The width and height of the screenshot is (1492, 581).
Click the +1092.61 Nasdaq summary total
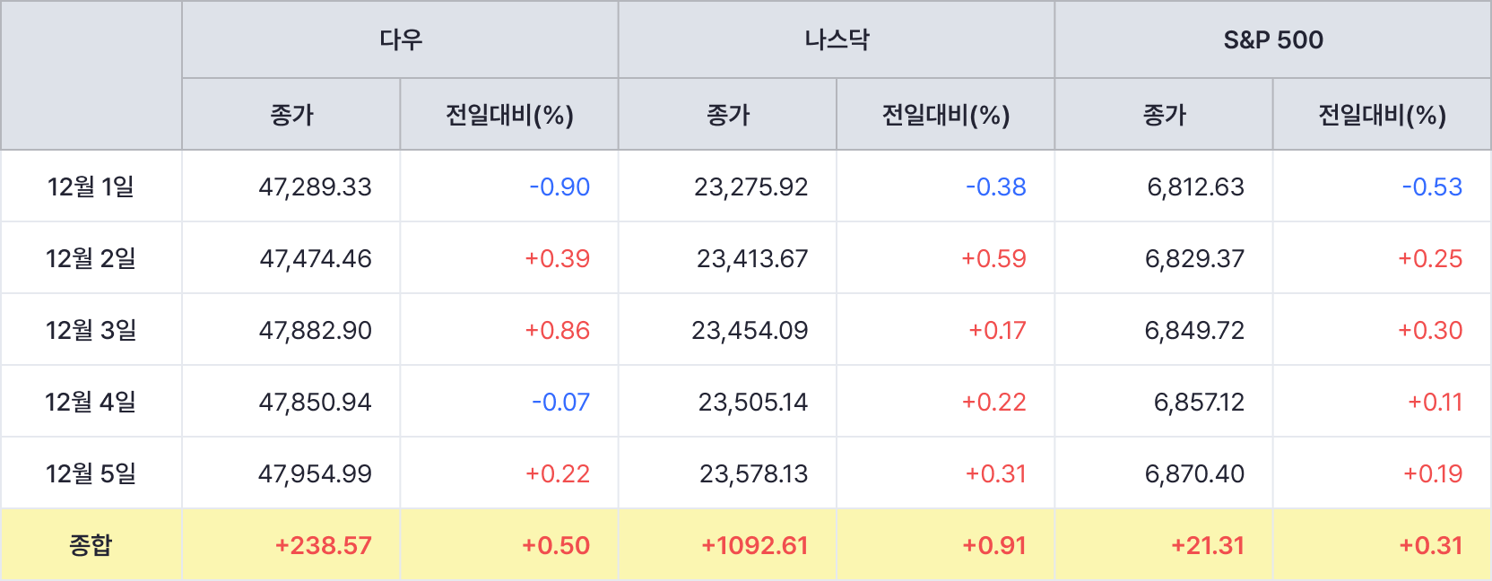point(754,545)
